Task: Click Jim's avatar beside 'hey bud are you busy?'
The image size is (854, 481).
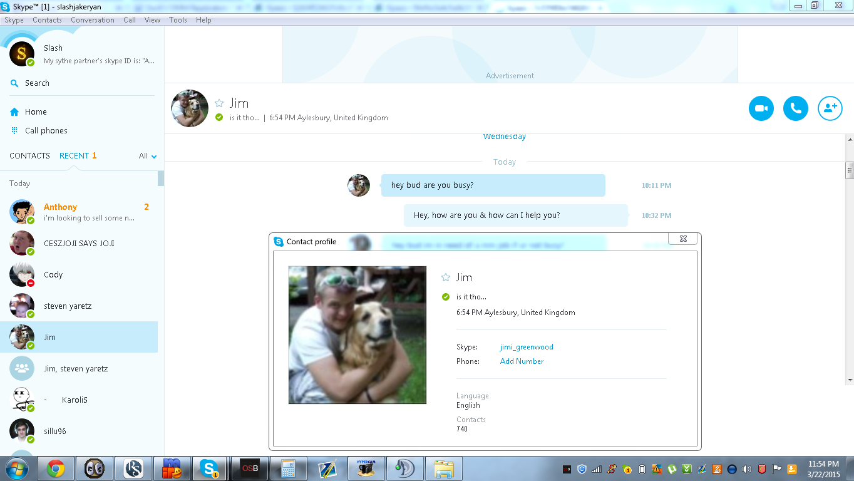Action: pos(359,185)
